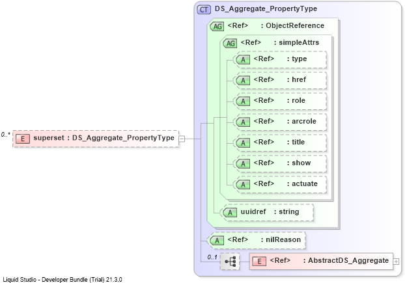Click the A icon beside href
Screen dimensions: 405x283
point(243,81)
